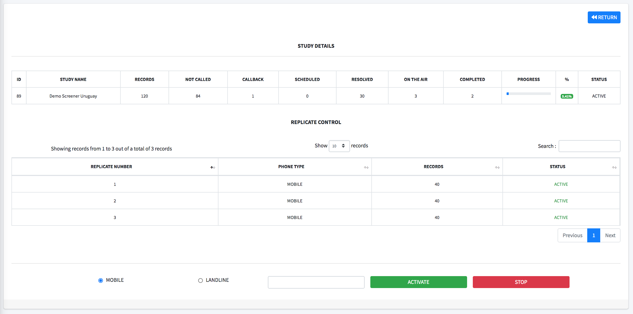Sort by Replicate Number column arrow
The width and height of the screenshot is (633, 314).
(x=213, y=167)
